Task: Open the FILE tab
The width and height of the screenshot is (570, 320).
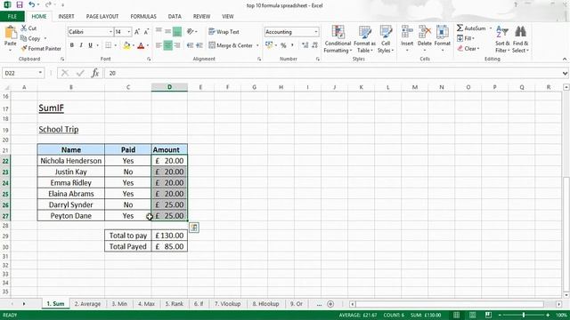Action: coord(12,16)
